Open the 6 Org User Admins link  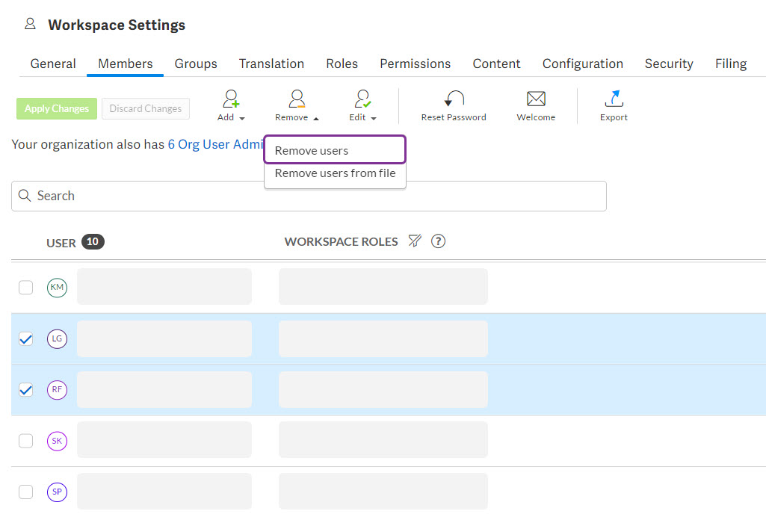tap(212, 144)
